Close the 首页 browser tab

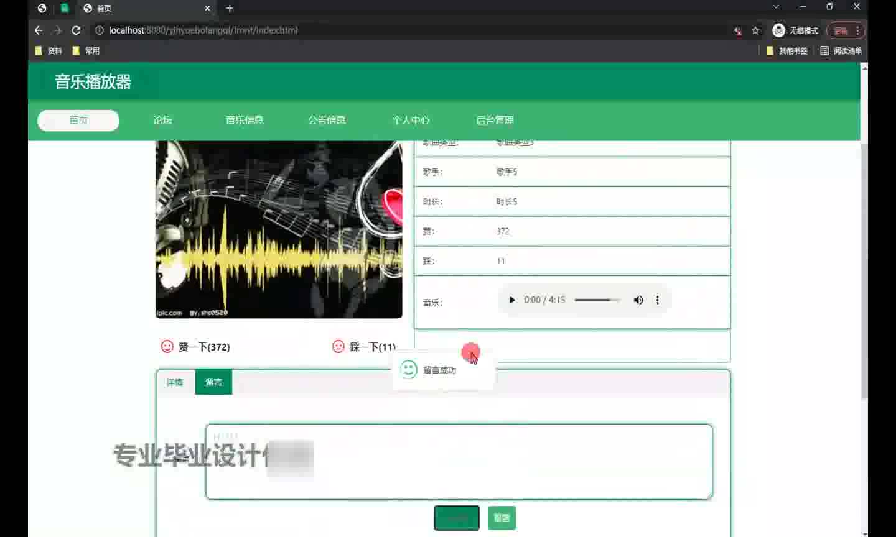[x=208, y=8]
